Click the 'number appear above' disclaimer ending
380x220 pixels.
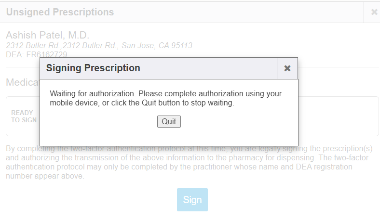point(45,176)
